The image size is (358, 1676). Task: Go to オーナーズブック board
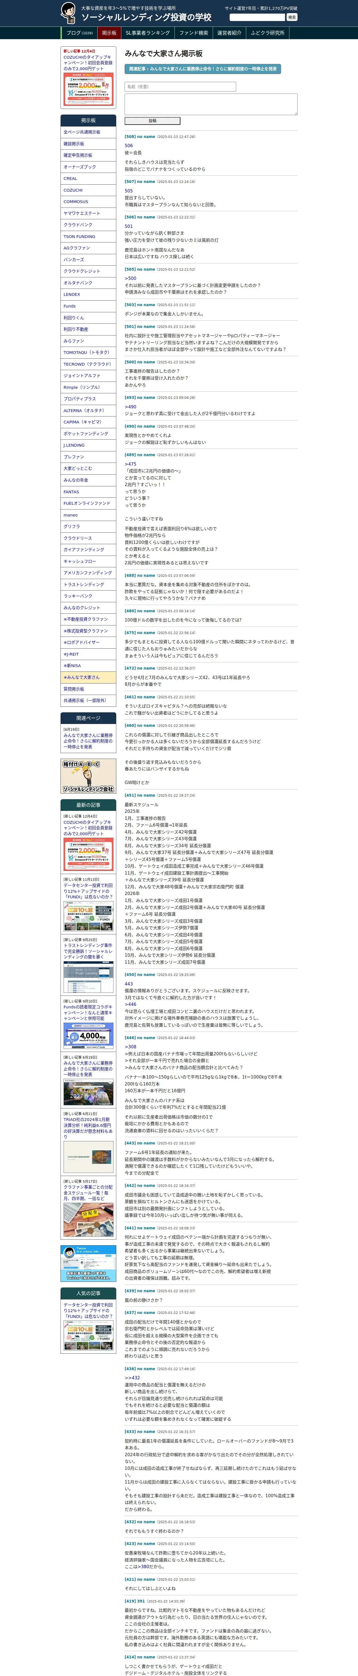point(88,167)
